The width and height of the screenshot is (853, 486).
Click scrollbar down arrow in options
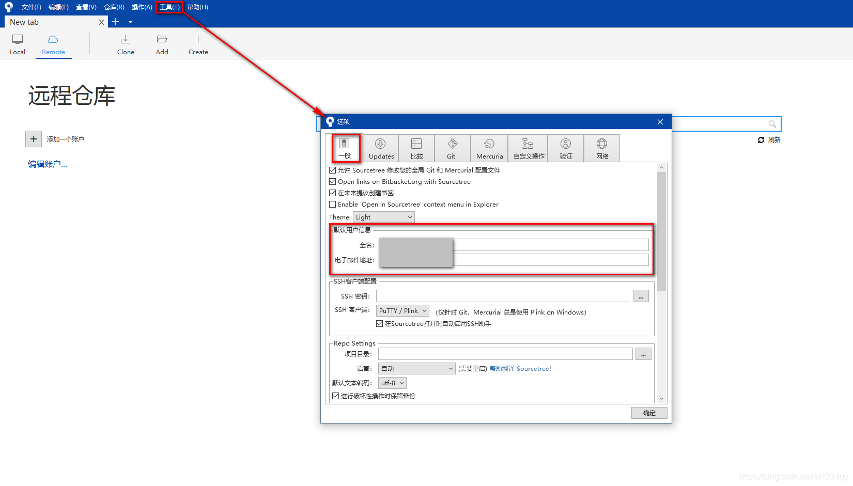662,399
